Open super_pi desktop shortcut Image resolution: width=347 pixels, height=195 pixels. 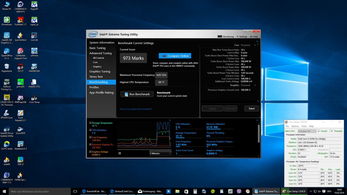pyautogui.click(x=34, y=21)
